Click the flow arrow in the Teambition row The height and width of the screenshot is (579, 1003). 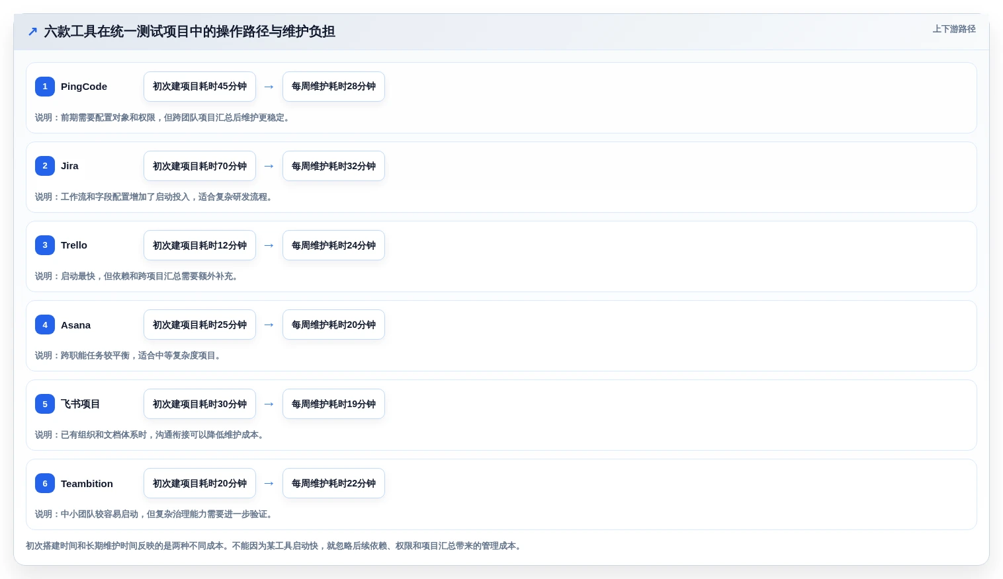[x=269, y=483]
